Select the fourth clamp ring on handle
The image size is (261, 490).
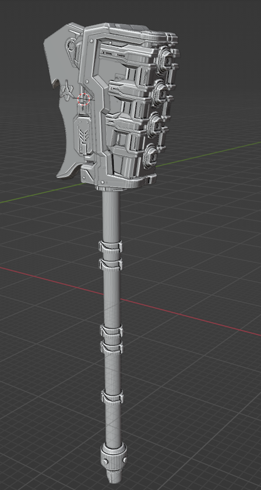click(x=111, y=347)
